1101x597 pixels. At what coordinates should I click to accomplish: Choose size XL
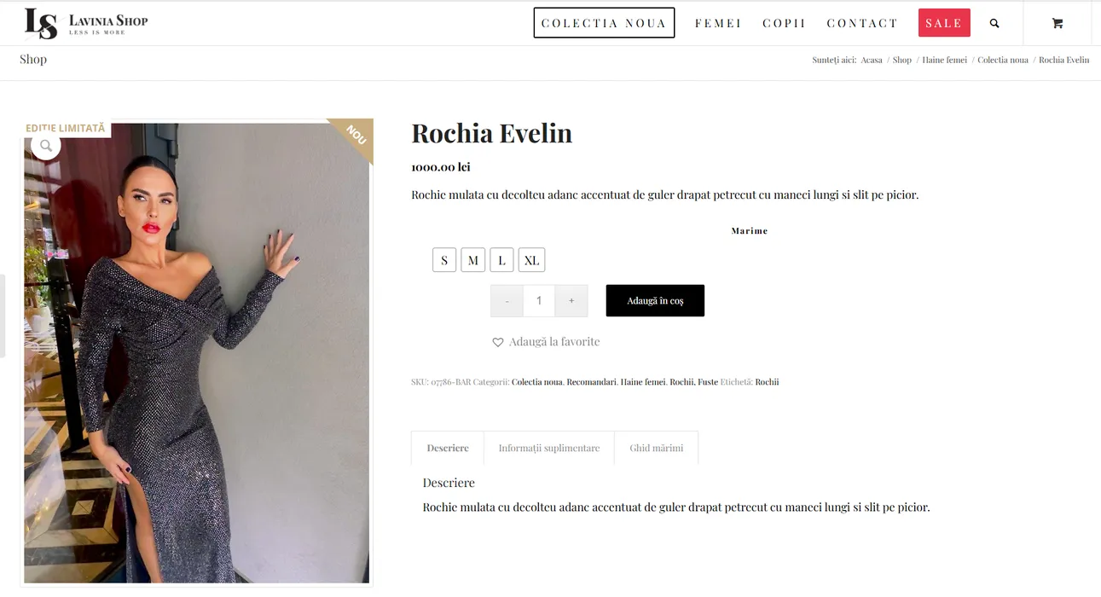click(531, 260)
